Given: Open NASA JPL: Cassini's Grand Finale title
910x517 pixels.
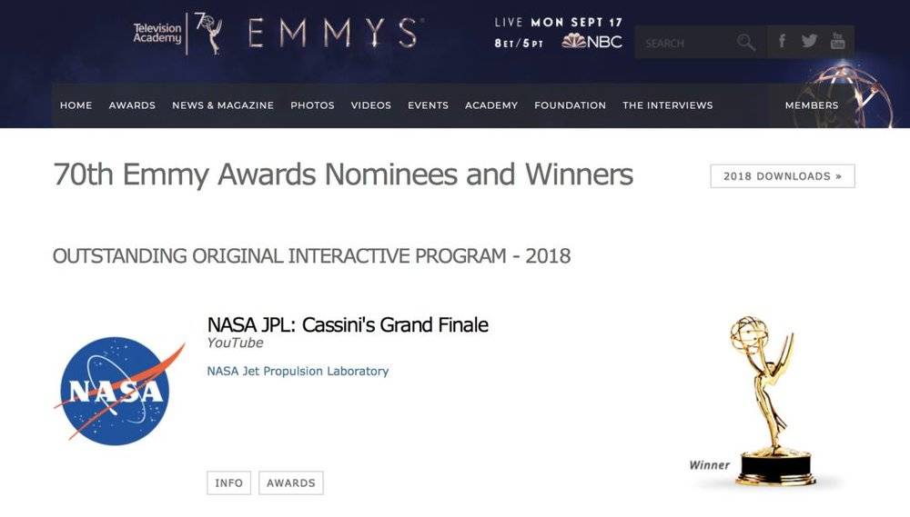Looking at the screenshot, I should click(x=348, y=324).
